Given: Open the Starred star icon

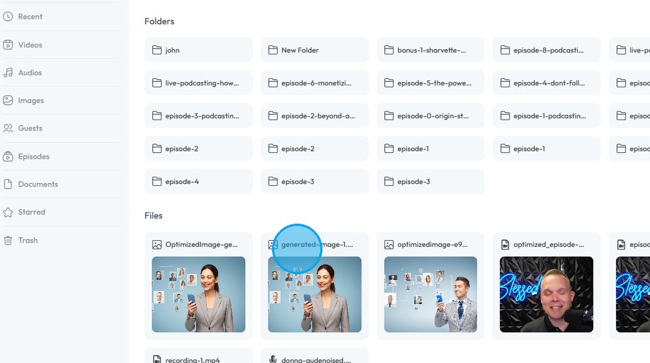Looking at the screenshot, I should [8, 212].
